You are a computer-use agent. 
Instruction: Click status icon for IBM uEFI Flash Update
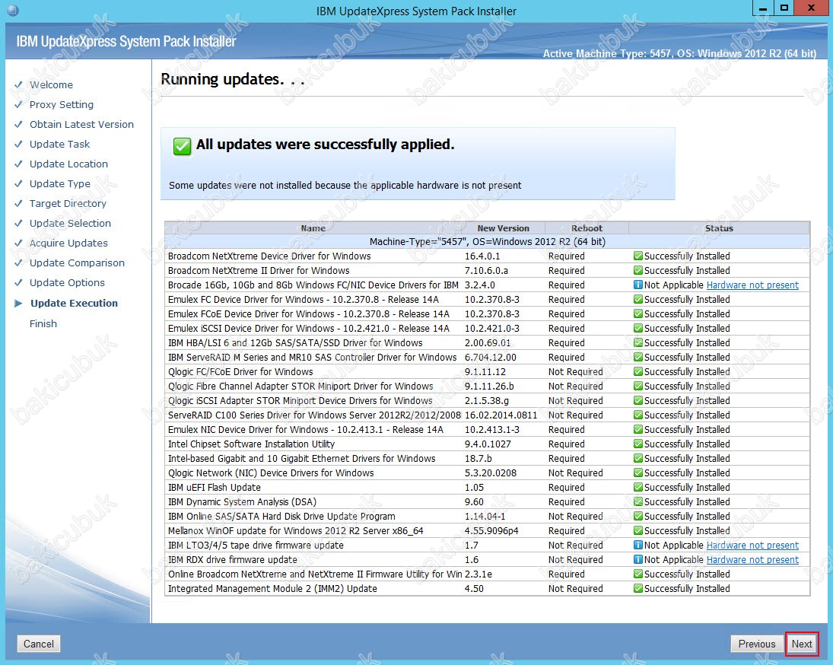(x=638, y=488)
